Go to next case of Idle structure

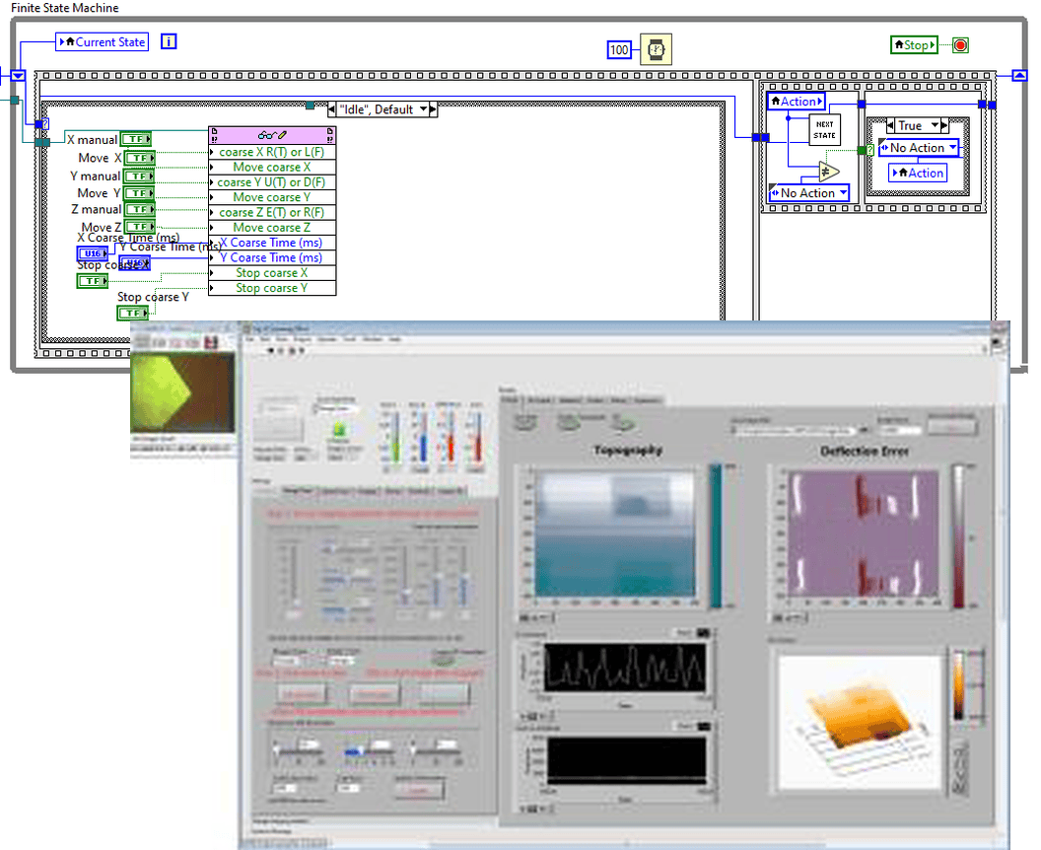tap(433, 109)
